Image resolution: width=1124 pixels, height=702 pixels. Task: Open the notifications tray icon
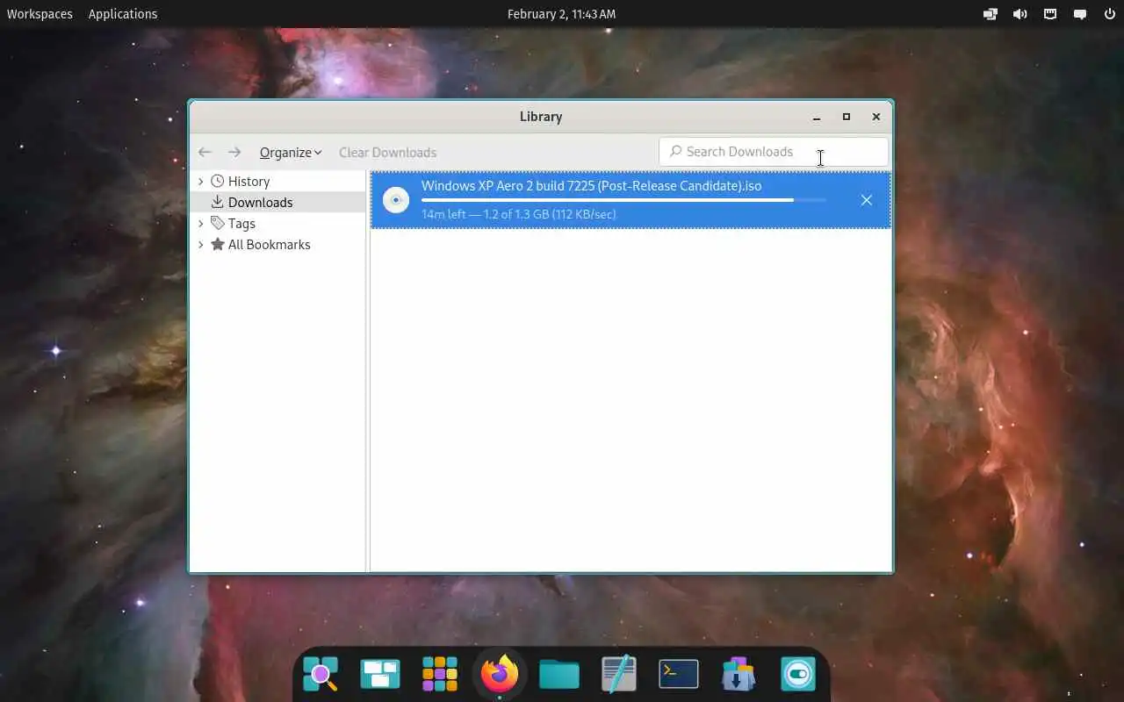click(1079, 14)
